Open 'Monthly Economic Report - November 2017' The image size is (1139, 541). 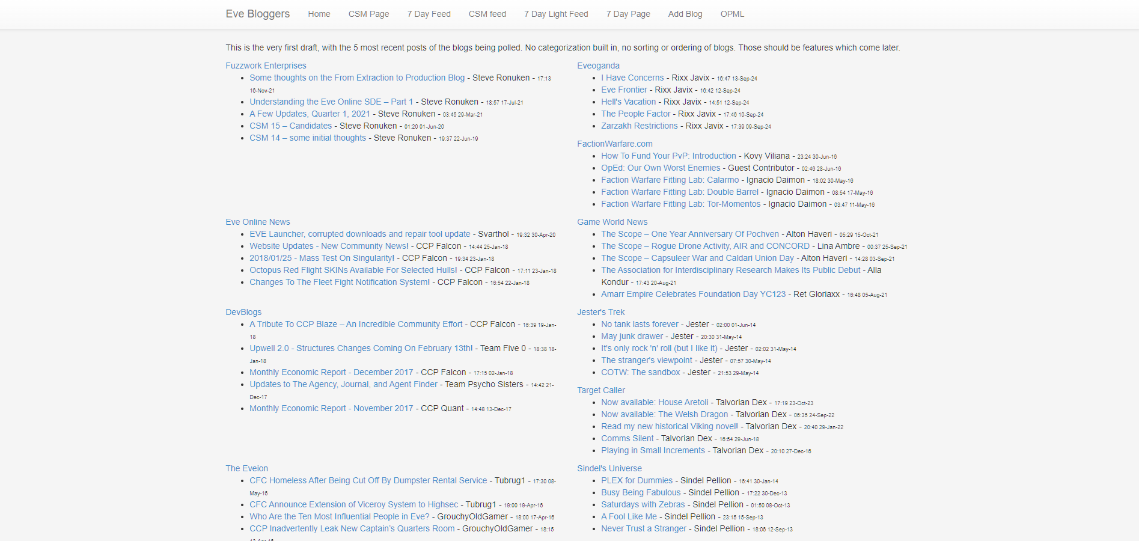click(331, 408)
